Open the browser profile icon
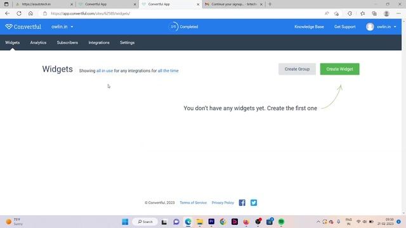The height and width of the screenshot is (228, 406). click(x=386, y=13)
